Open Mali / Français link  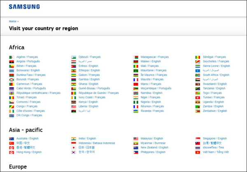click(150, 66)
